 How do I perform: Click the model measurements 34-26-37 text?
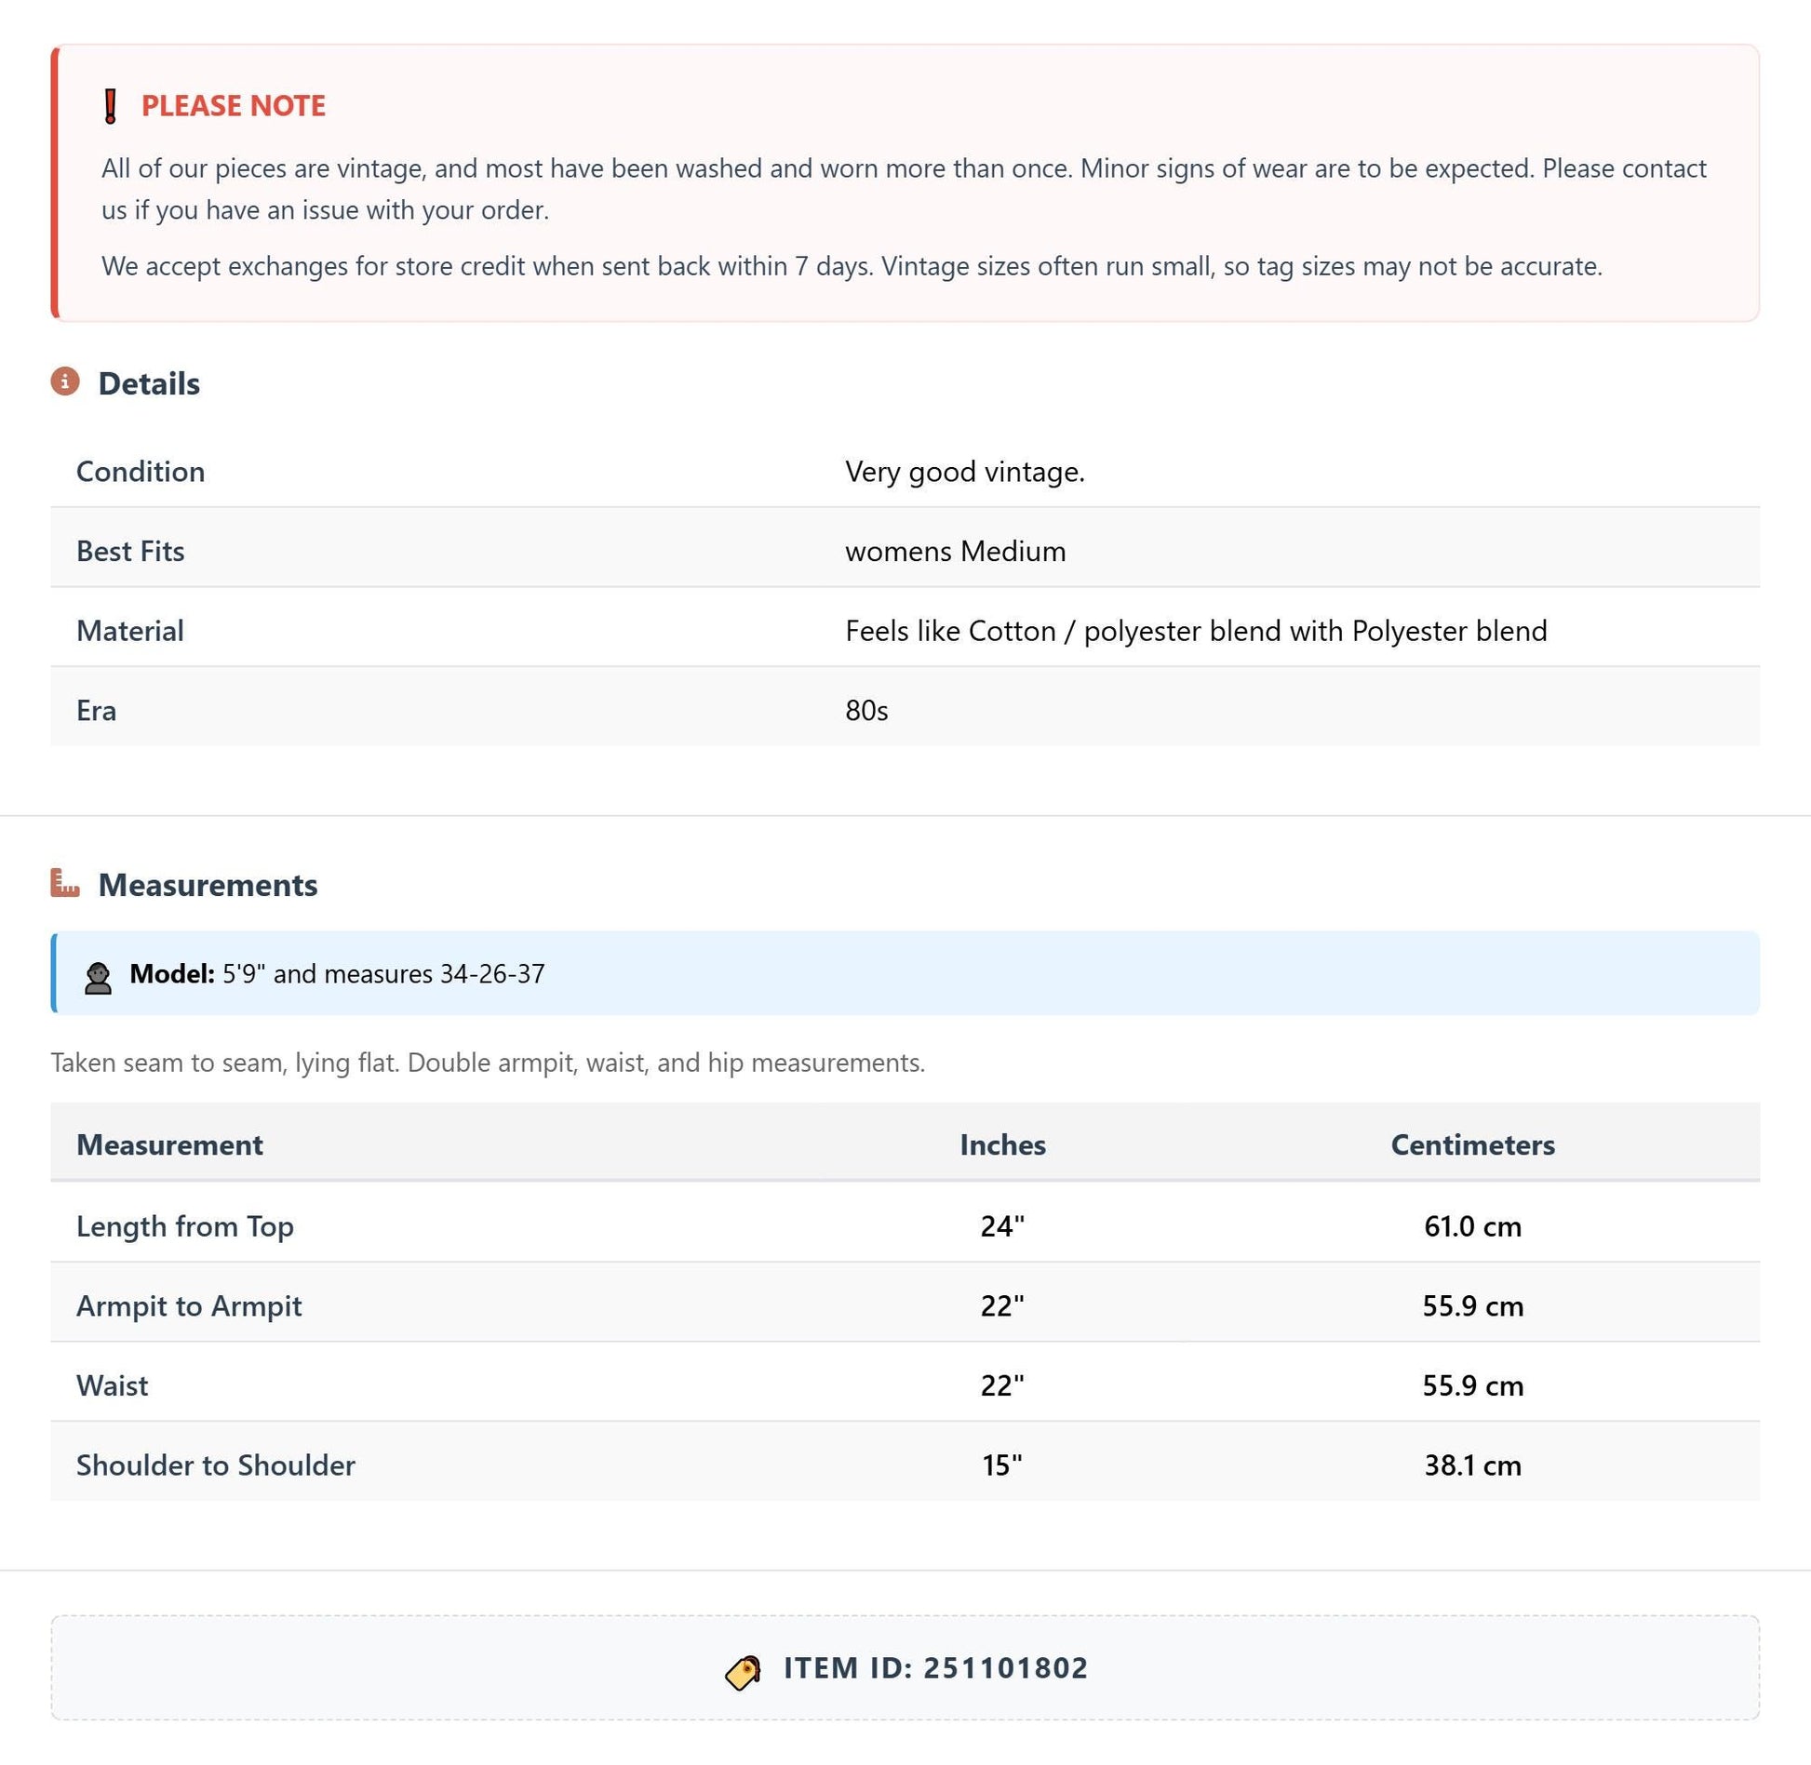[492, 974]
